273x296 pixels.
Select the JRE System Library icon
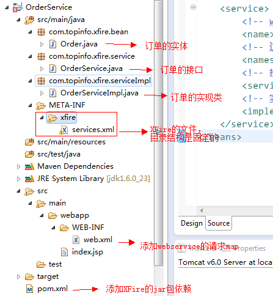[29, 179]
